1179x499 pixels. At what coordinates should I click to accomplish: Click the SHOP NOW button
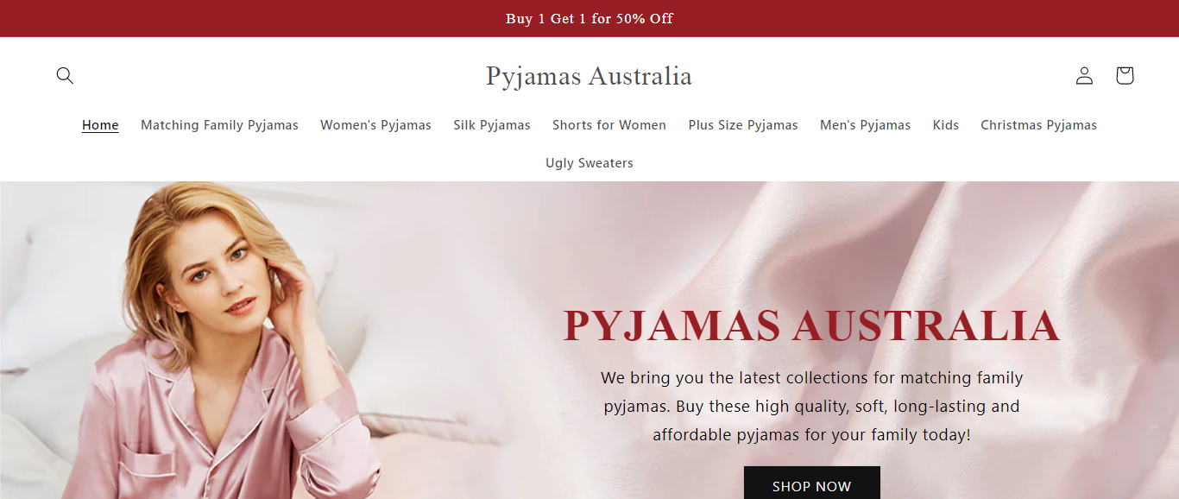click(812, 483)
